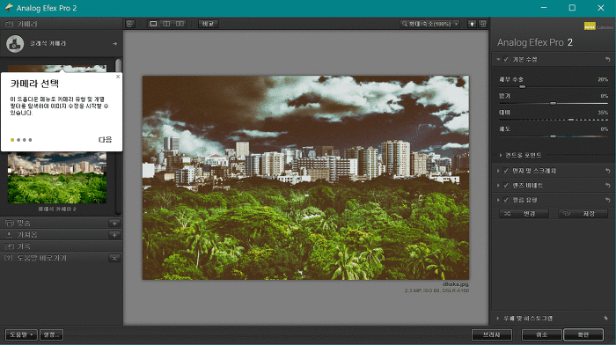616x345 pixels.
Task: Import a preset with plus icon
Action: (114, 235)
